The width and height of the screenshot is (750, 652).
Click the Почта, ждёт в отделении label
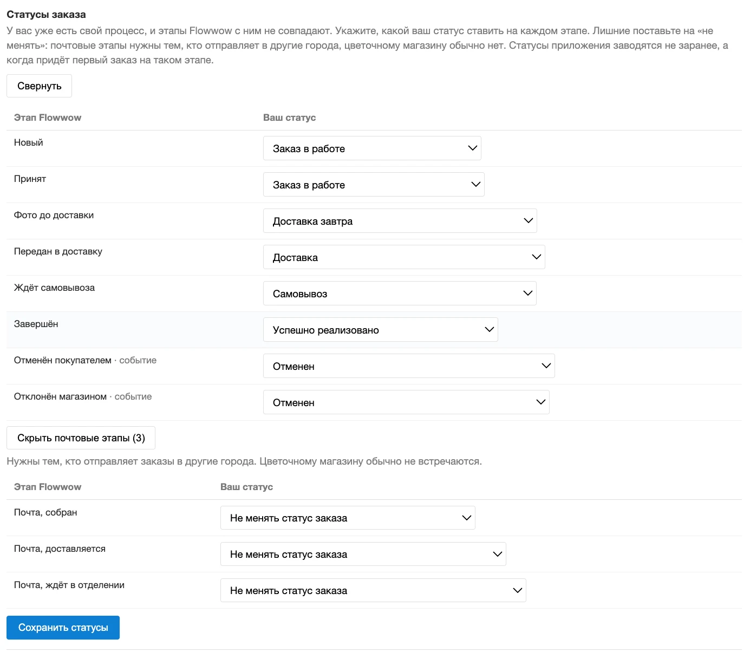click(69, 585)
